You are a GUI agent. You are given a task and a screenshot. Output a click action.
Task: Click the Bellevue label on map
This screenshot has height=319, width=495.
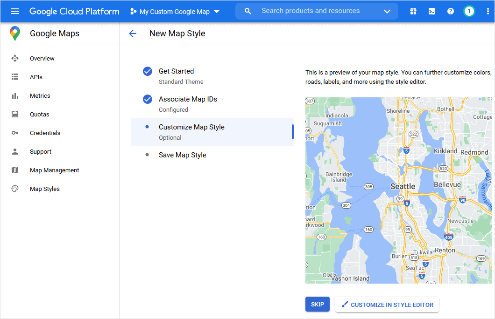point(447,184)
